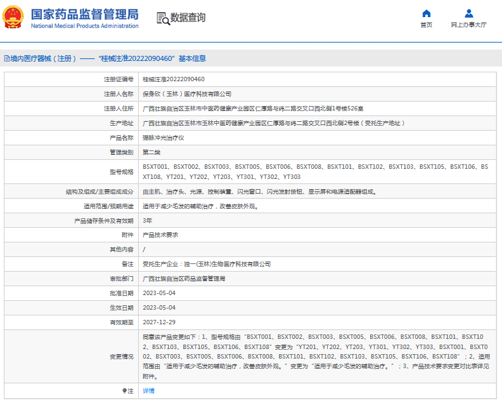Click management category value 第二类

pos(151,152)
